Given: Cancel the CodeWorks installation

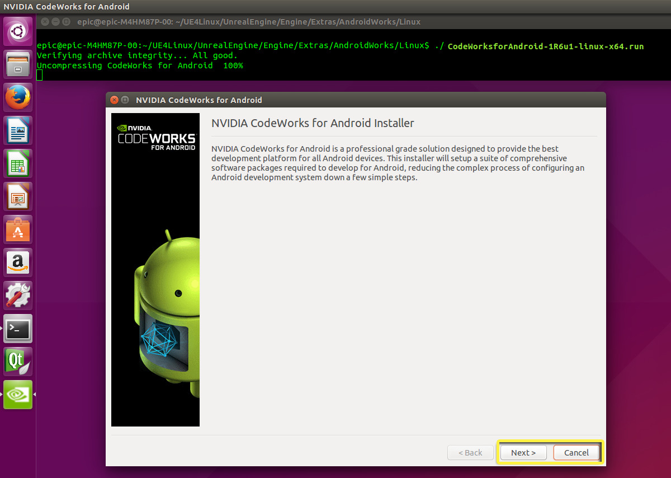Looking at the screenshot, I should [577, 452].
